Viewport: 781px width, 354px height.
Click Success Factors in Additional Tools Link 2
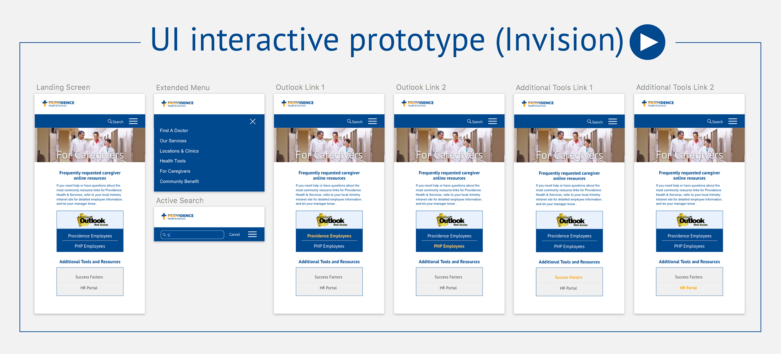pyautogui.click(x=688, y=277)
